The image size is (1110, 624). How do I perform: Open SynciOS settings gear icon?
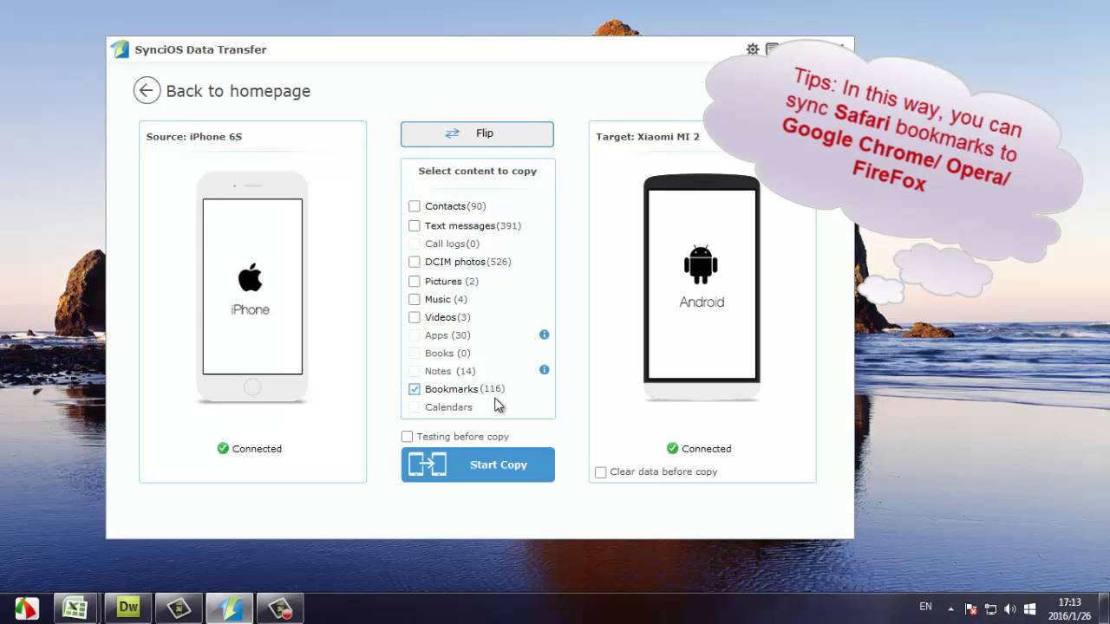[x=753, y=49]
